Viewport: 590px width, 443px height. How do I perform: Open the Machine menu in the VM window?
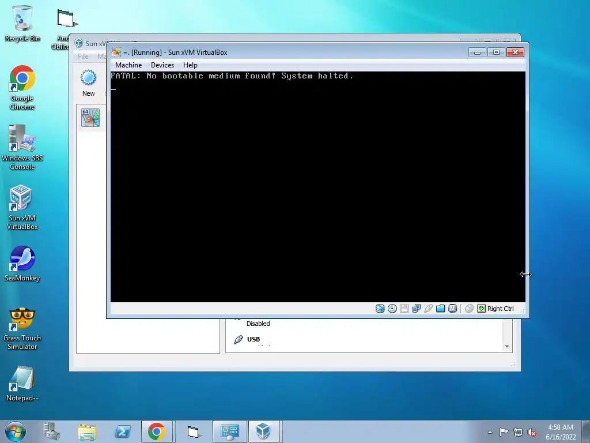click(128, 65)
